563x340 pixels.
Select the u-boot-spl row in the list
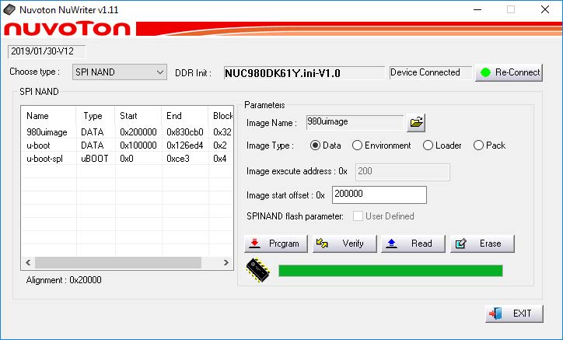[x=127, y=159]
